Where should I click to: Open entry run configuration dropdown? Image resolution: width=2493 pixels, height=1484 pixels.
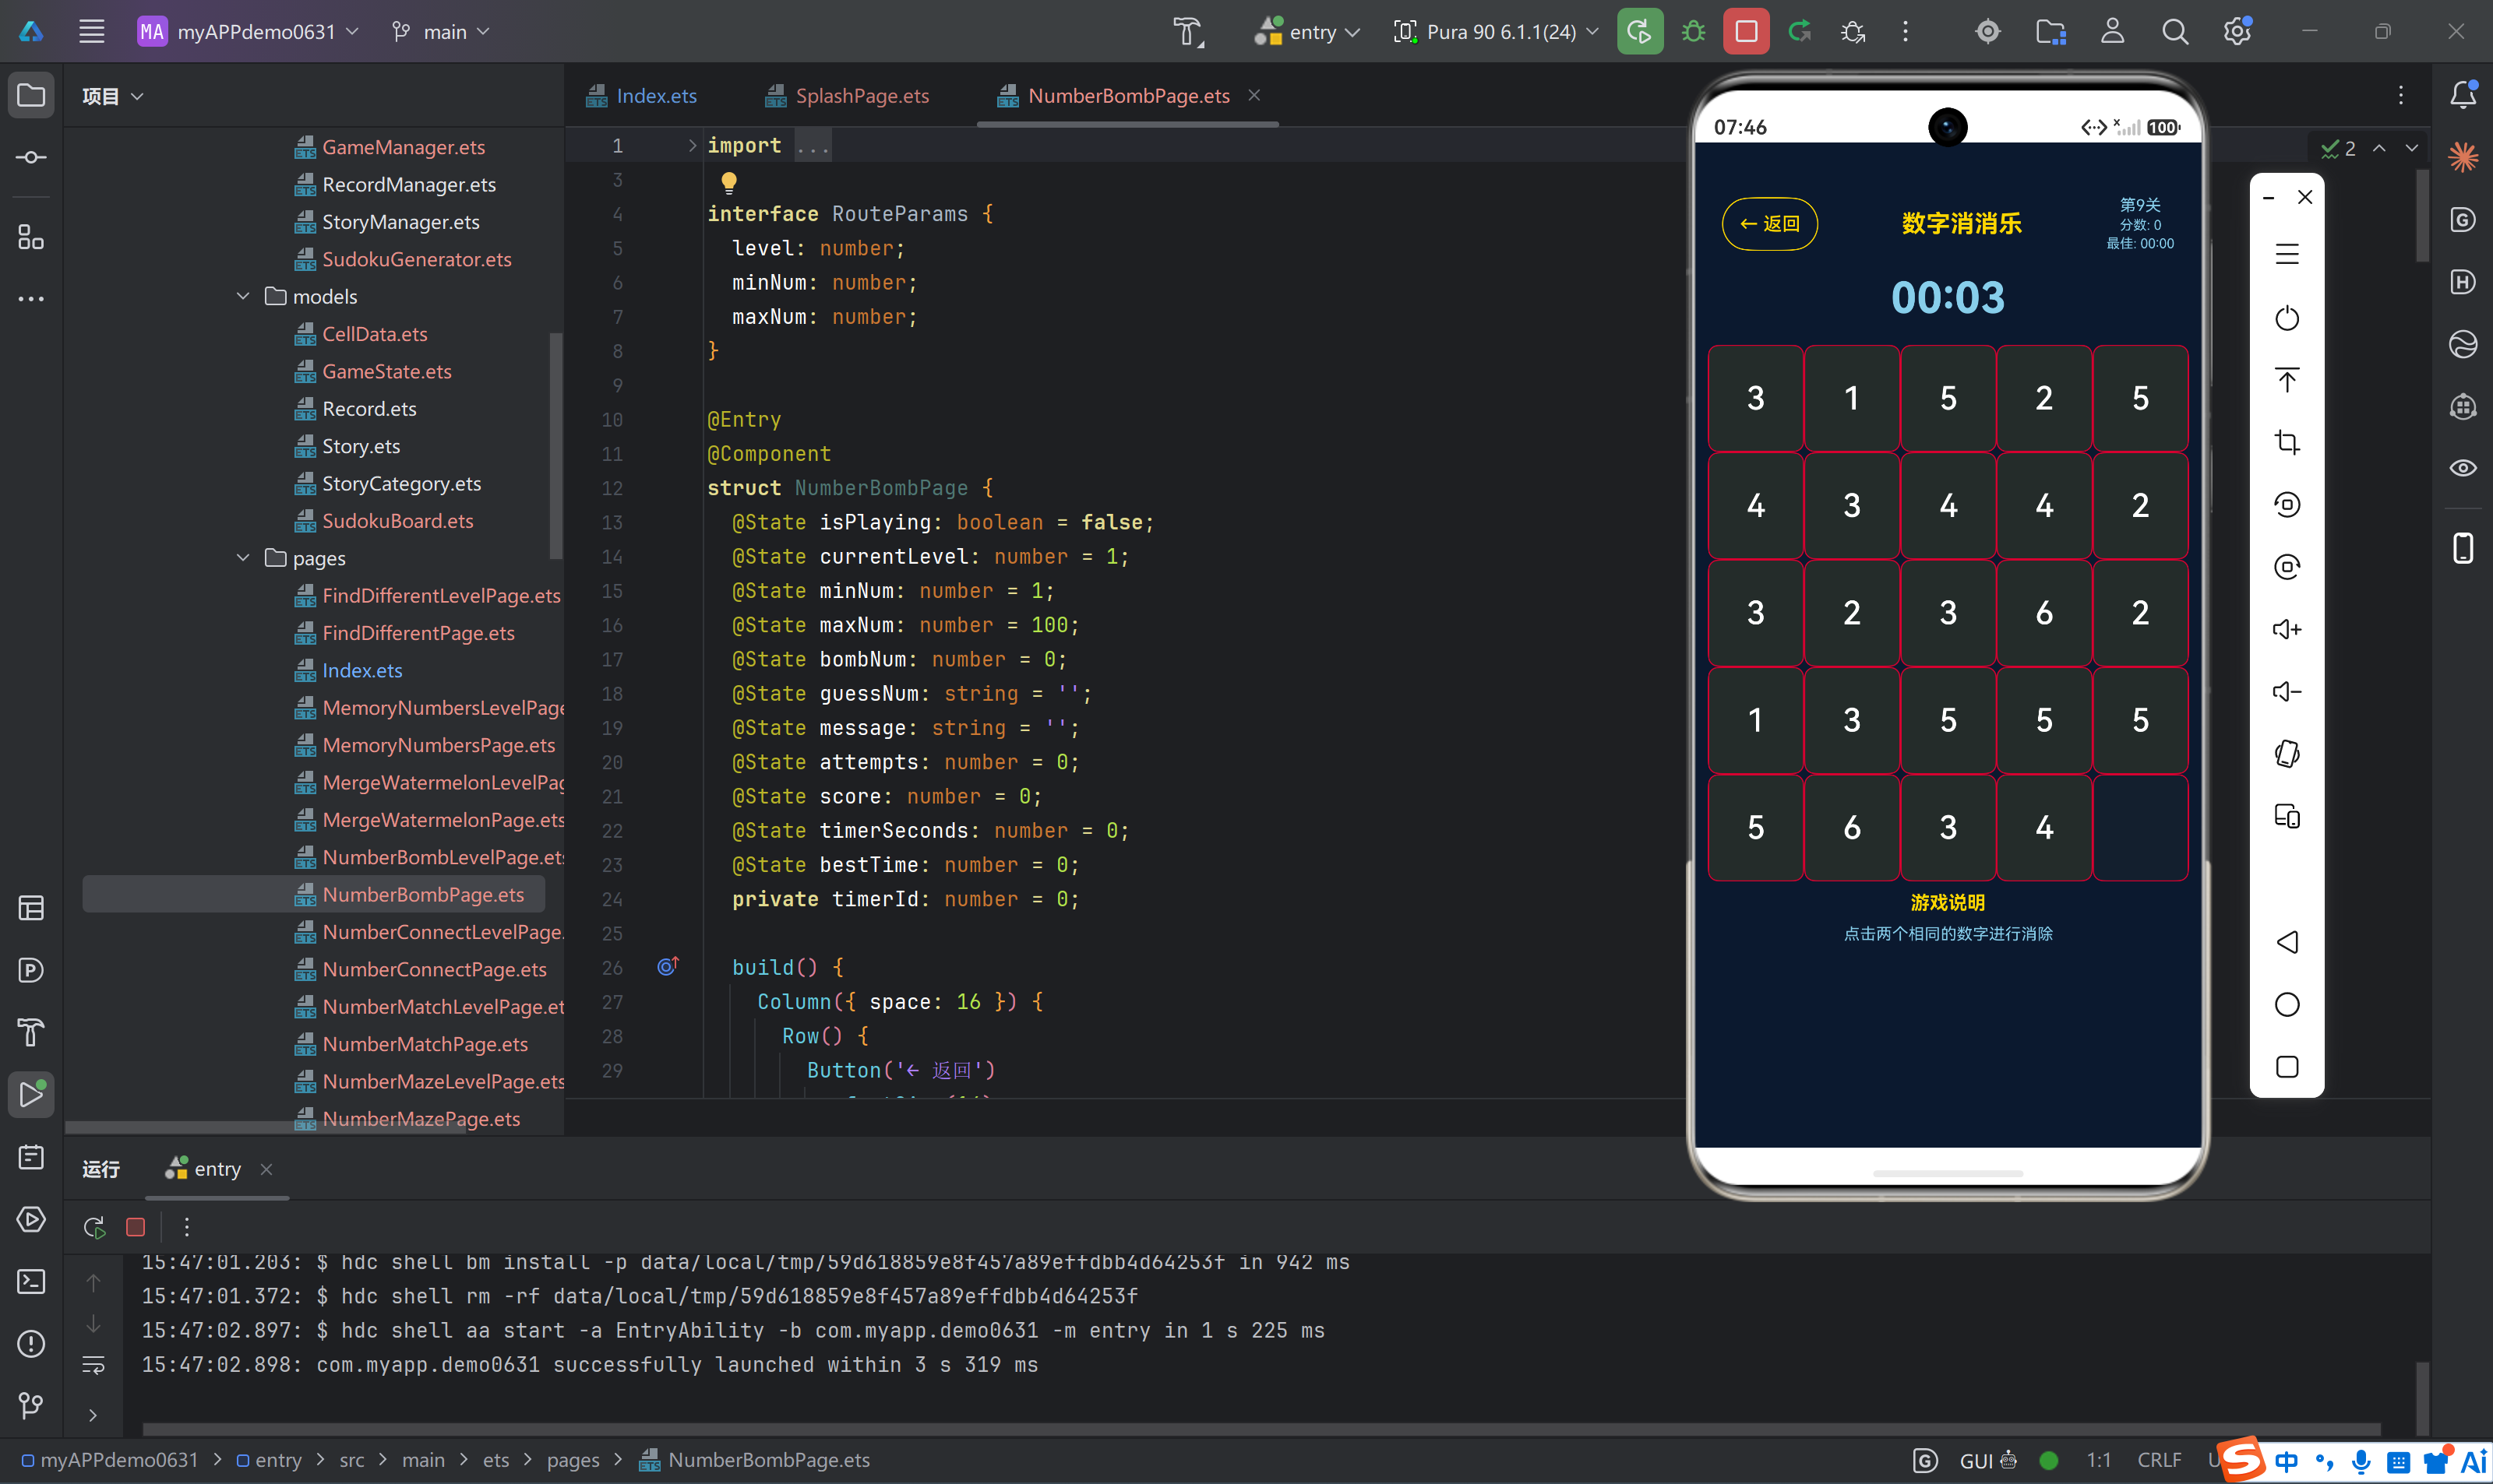point(1309,32)
